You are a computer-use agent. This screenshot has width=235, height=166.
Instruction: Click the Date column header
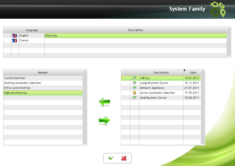tap(193, 73)
